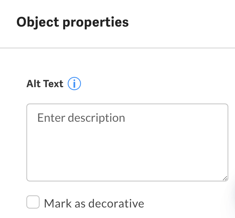
Task: Select the circled "i" icon next to Alt Text
Action: tap(74, 84)
